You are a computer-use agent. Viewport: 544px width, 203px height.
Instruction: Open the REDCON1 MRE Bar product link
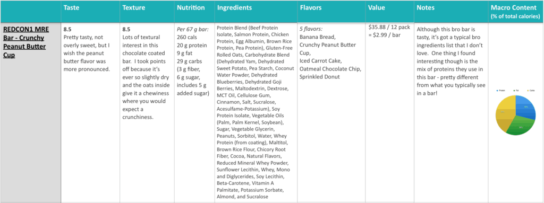[26, 42]
